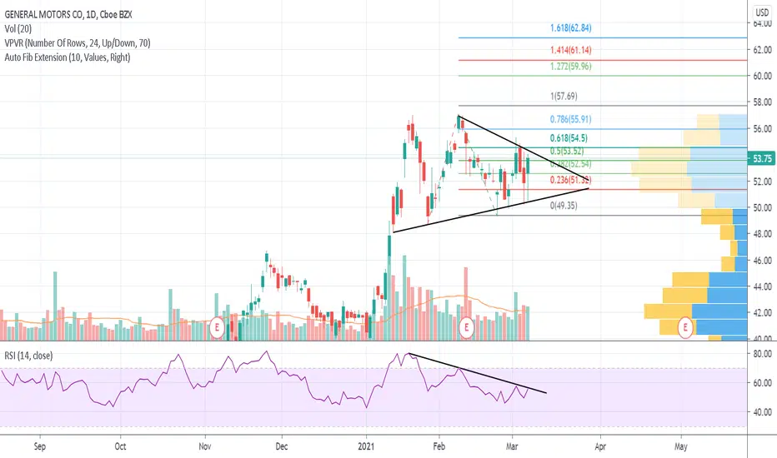Click the upper descending triangle trendline

[524, 149]
